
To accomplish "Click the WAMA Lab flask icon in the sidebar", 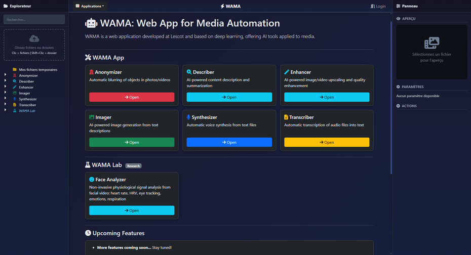I will (x=15, y=111).
